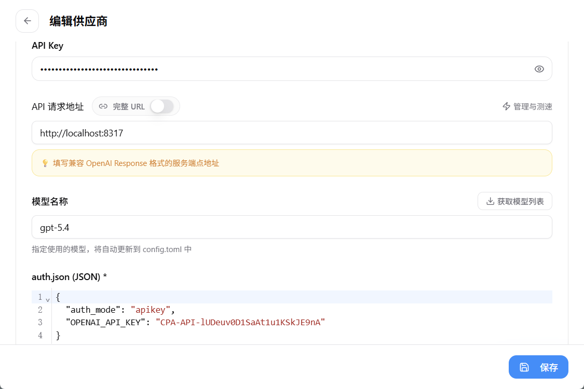Select line number 4 in editor gutter
The image size is (584, 389).
point(40,336)
